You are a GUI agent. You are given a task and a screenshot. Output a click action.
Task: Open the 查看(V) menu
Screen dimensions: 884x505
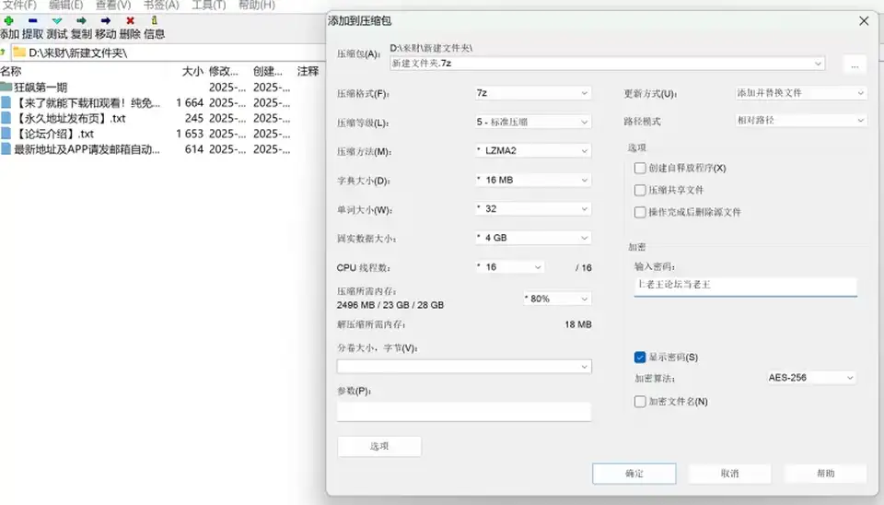point(113,6)
